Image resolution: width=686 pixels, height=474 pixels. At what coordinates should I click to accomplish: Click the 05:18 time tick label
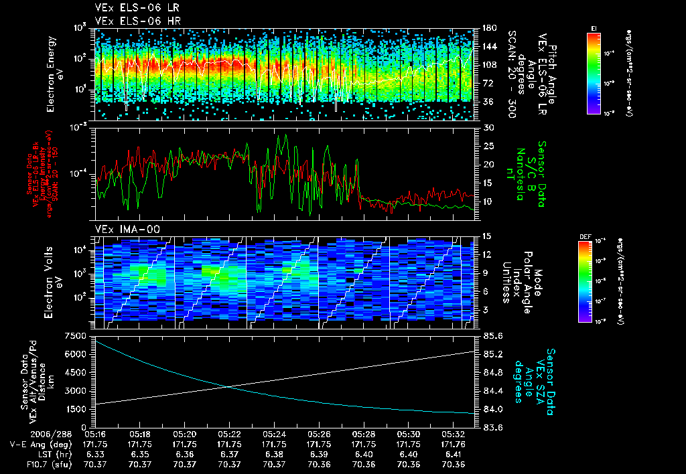coord(139,434)
